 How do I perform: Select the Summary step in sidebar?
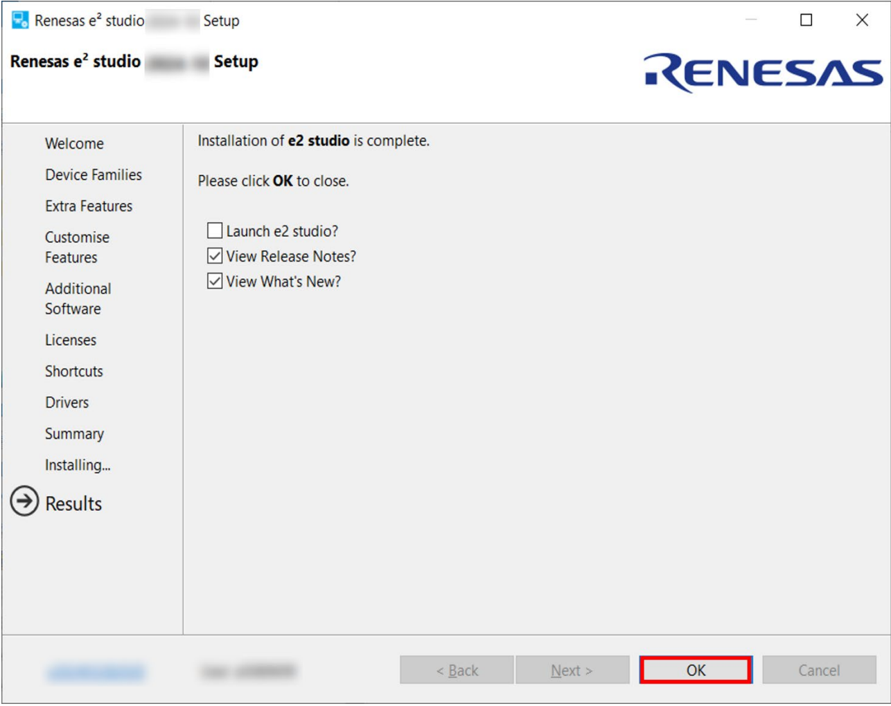[x=74, y=433]
